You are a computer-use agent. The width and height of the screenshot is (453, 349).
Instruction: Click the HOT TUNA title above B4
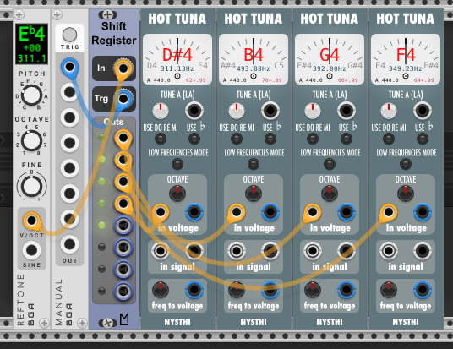[x=254, y=19]
